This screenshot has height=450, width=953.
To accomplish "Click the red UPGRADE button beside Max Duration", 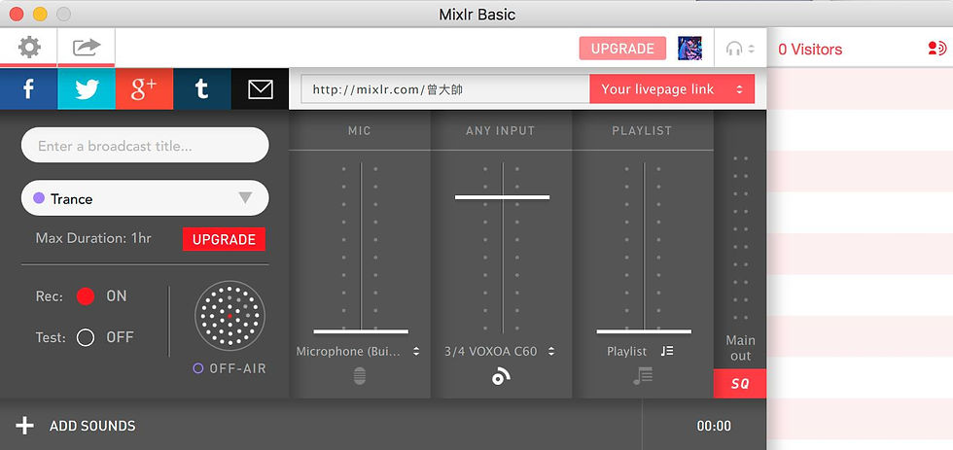I will point(224,239).
